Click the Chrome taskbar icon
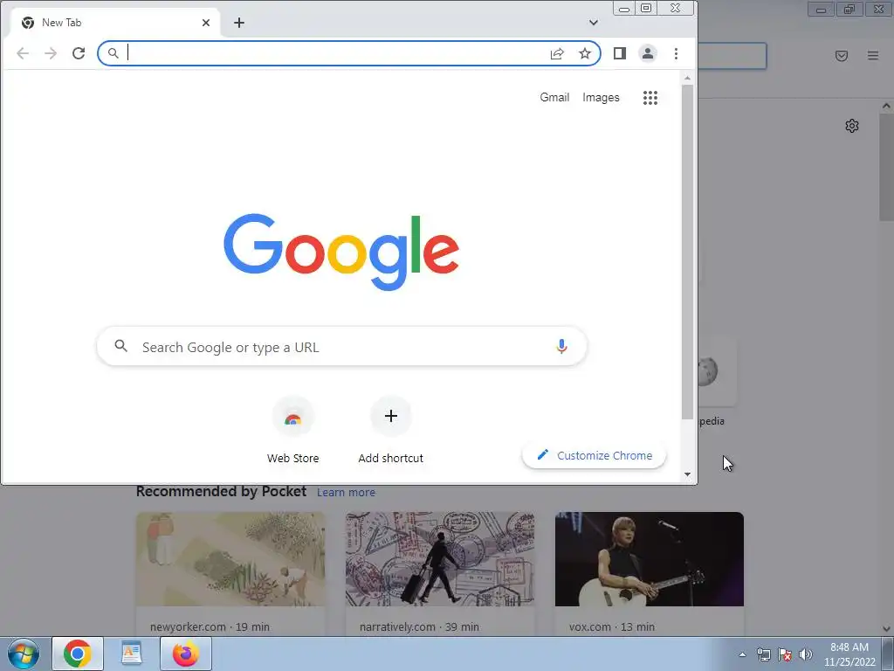The height and width of the screenshot is (671, 894). [x=78, y=654]
